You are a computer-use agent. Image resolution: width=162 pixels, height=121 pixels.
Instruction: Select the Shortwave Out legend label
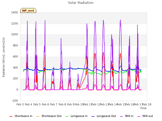[x=52, y=116]
